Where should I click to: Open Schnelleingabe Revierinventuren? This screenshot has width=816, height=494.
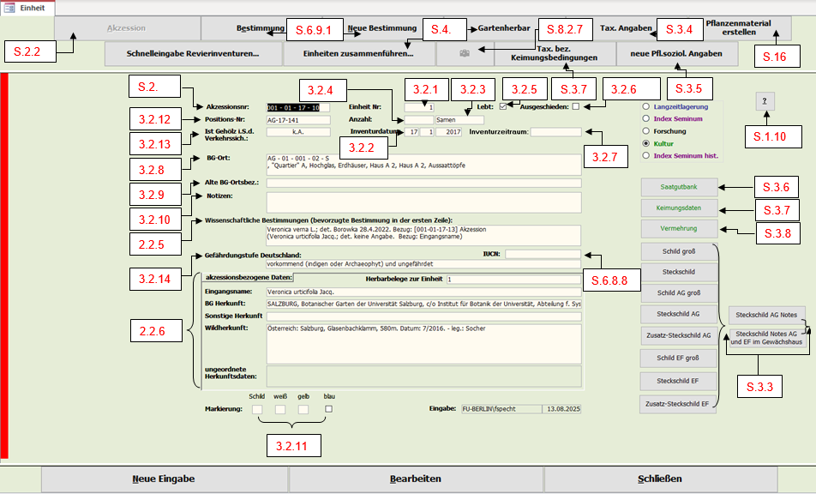click(192, 54)
